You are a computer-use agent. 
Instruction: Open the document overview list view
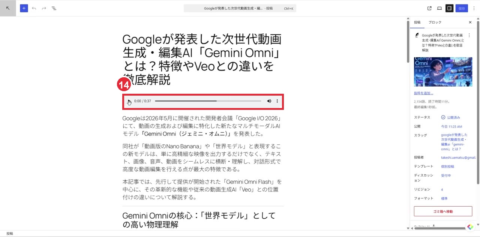(x=54, y=8)
